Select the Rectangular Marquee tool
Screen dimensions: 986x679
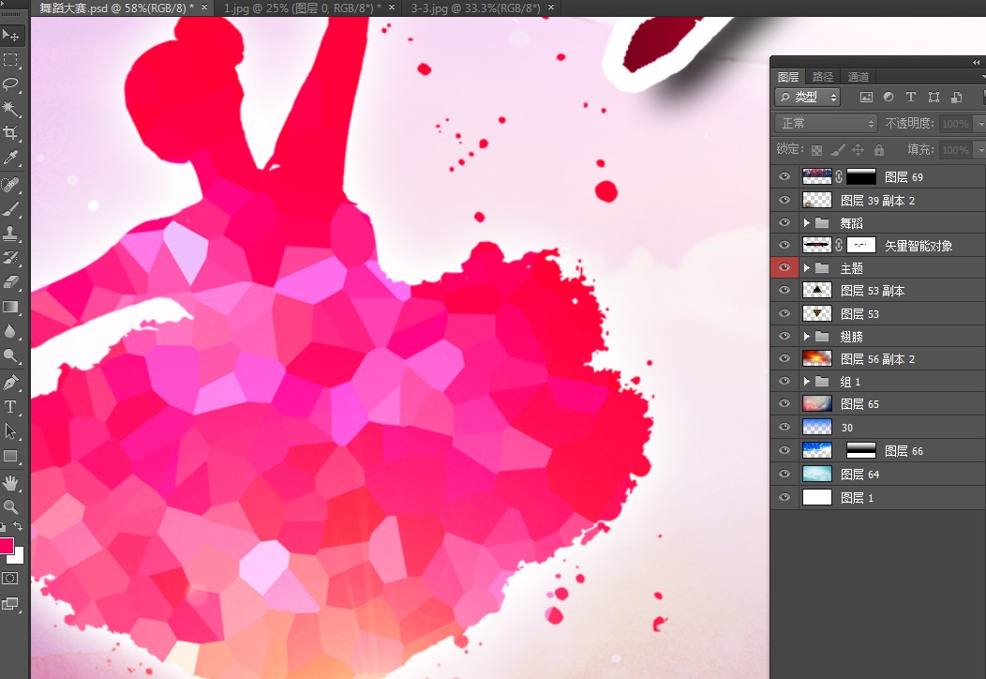[10, 60]
